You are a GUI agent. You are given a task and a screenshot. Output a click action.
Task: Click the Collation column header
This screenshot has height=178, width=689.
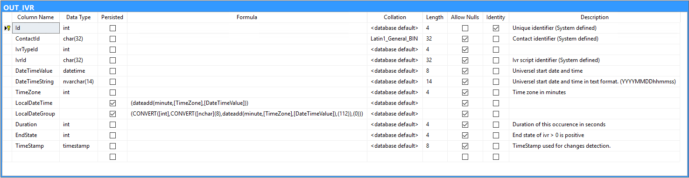(395, 17)
